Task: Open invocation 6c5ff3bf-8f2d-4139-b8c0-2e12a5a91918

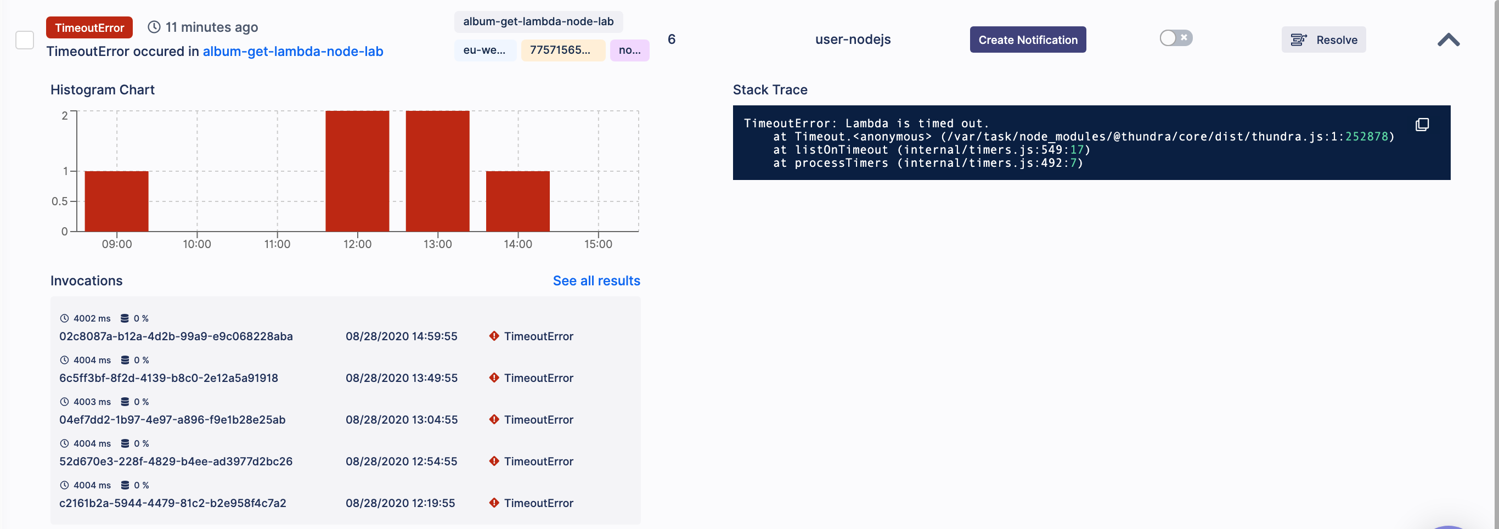Action: (x=169, y=378)
